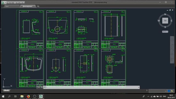Restore the inner drawing window
Screen dimensions: 176x99
pyautogui.click(x=170, y=10)
